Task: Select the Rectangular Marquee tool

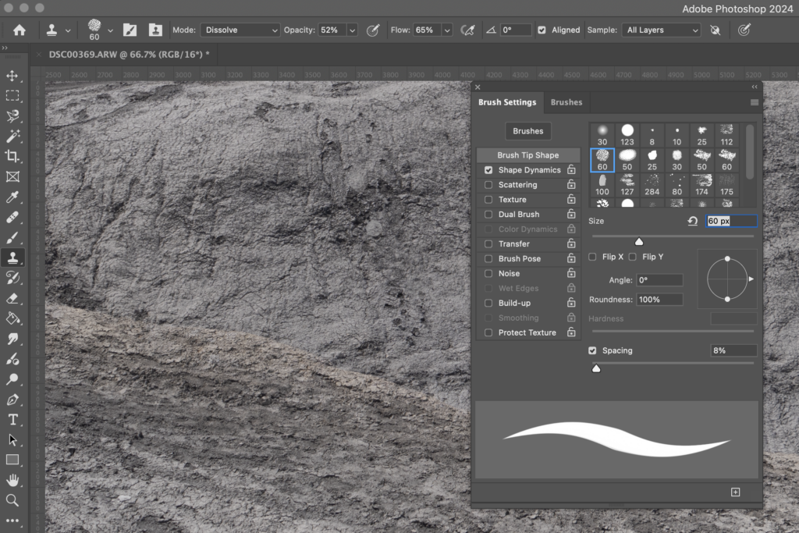Action: [x=12, y=96]
